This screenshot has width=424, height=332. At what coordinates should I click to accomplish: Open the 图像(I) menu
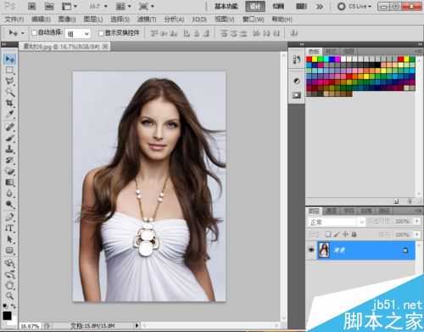67,20
